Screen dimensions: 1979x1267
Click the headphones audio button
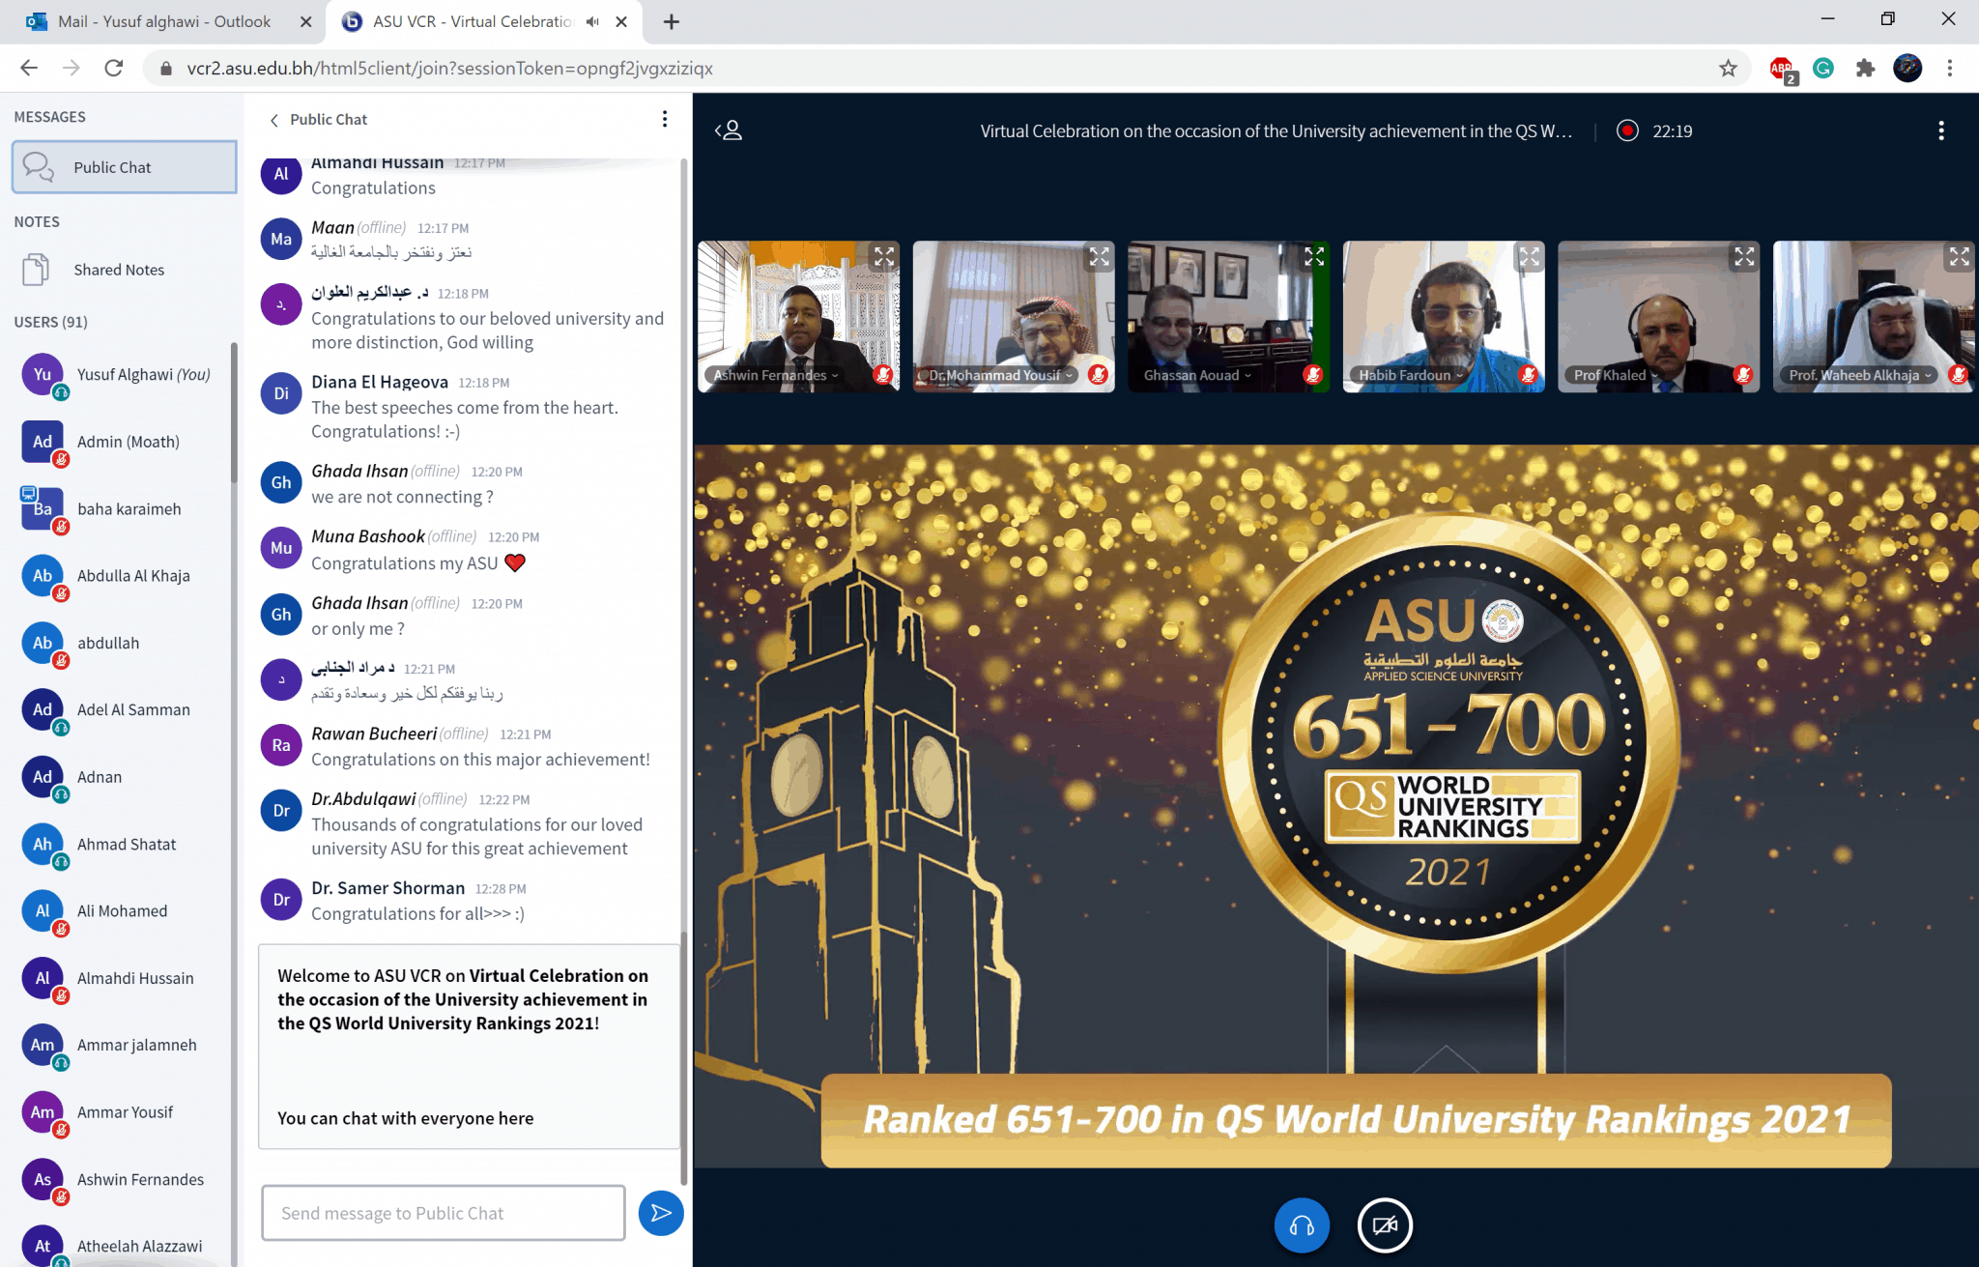pos(1302,1225)
